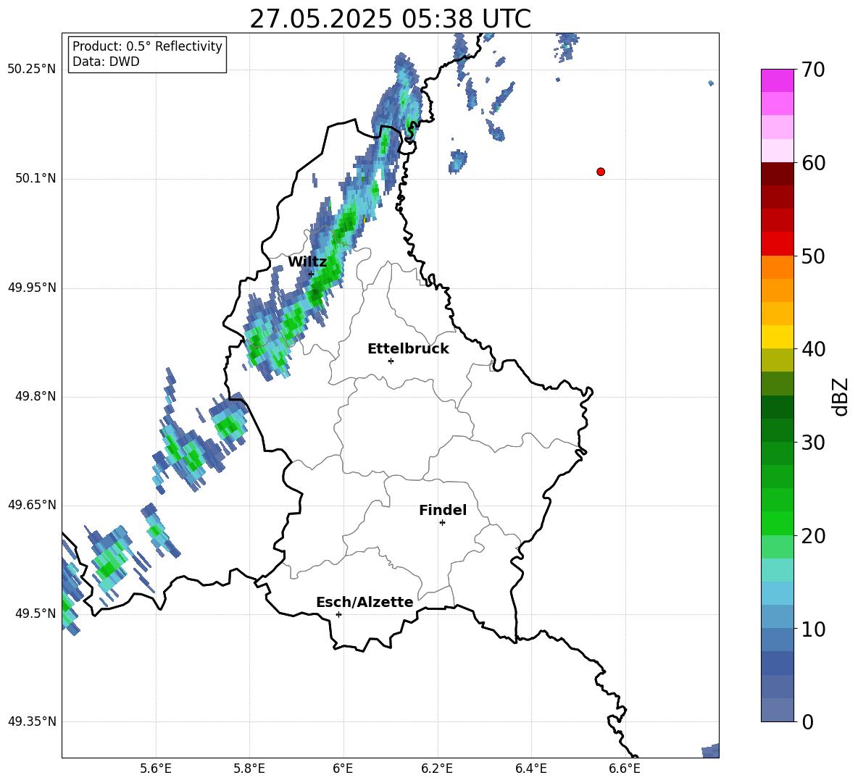The width and height of the screenshot is (858, 783).
Task: Click the radar echo in the bottom-right map corner
Action: (x=710, y=750)
